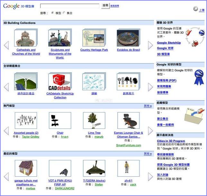Click the folder collection illustration in 組織模型
This screenshot has width=207, height=196.
point(194,116)
